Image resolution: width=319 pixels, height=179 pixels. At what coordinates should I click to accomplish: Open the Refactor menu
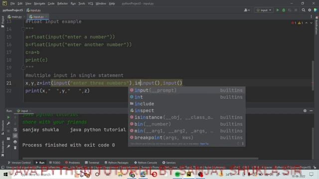click(62, 3)
